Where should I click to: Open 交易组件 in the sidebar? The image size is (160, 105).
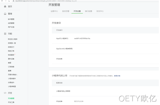pyautogui.click(x=11, y=82)
